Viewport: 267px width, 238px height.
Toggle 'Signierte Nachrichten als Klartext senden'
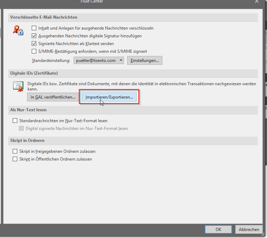tap(34, 43)
